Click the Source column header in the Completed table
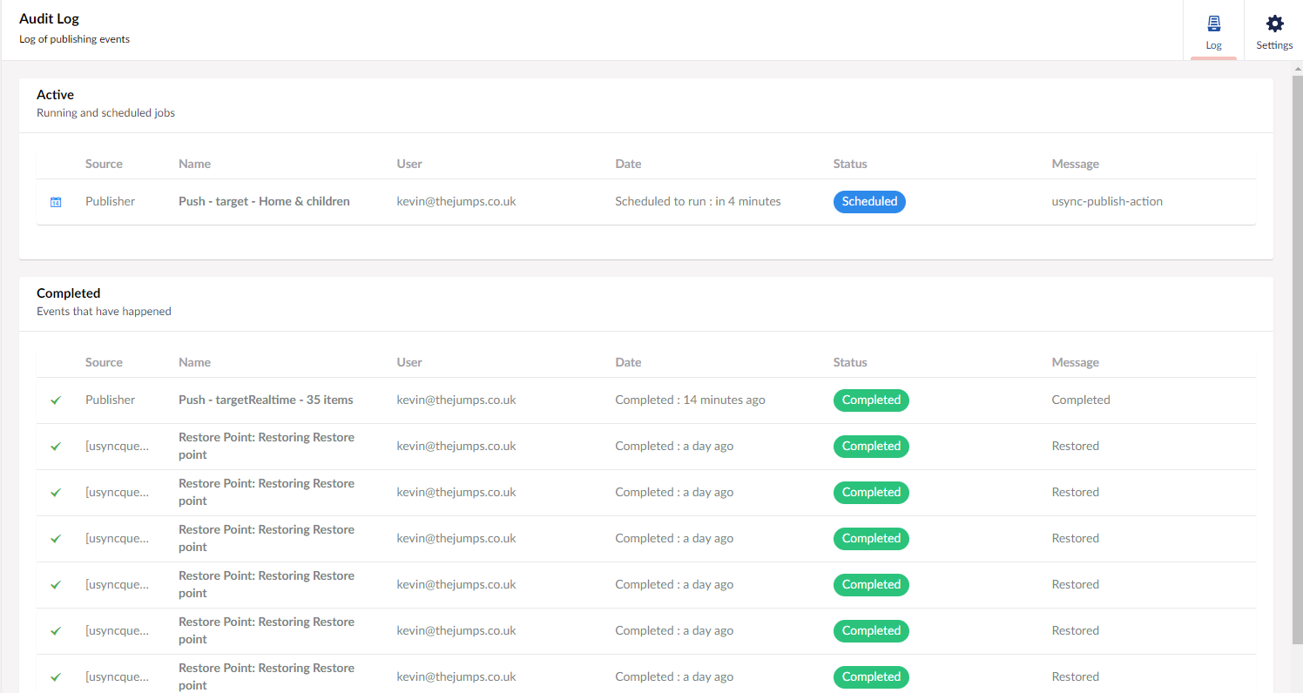 (104, 362)
